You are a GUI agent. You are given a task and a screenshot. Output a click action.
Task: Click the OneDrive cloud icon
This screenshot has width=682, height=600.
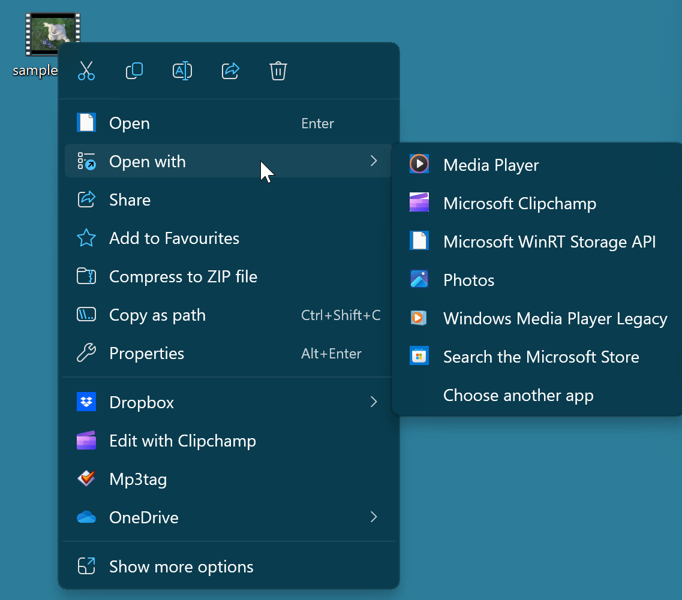tap(86, 517)
